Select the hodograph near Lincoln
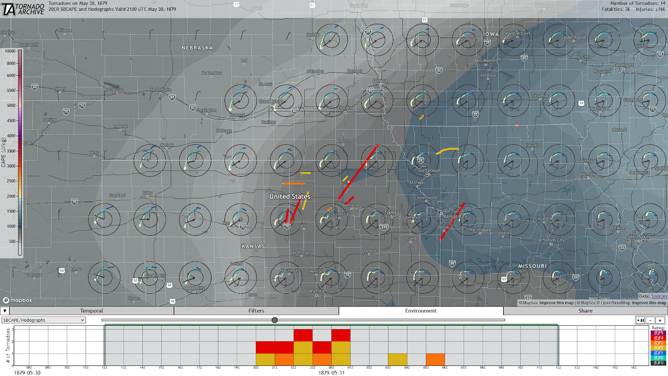The width and height of the screenshot is (668, 376). tap(331, 101)
